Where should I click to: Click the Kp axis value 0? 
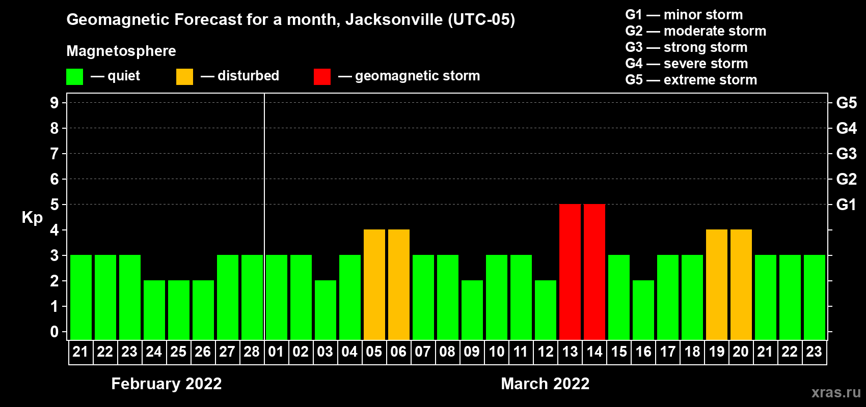point(55,332)
